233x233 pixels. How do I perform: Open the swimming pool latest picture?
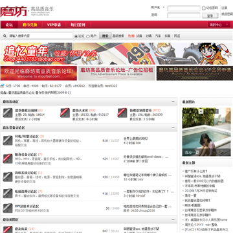(x=206, y=132)
